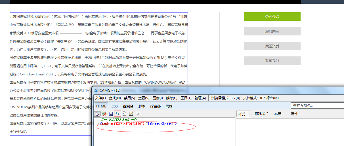Expand the html node in DOM tree
Viewport: 344px width, 146px height.
point(97,124)
